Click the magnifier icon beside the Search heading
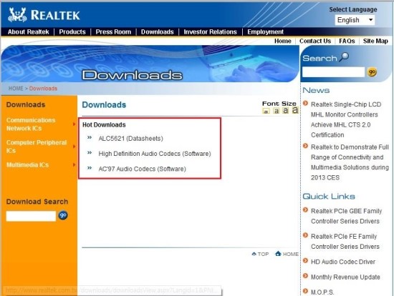This screenshot has width=394, height=296. pyautogui.click(x=344, y=57)
